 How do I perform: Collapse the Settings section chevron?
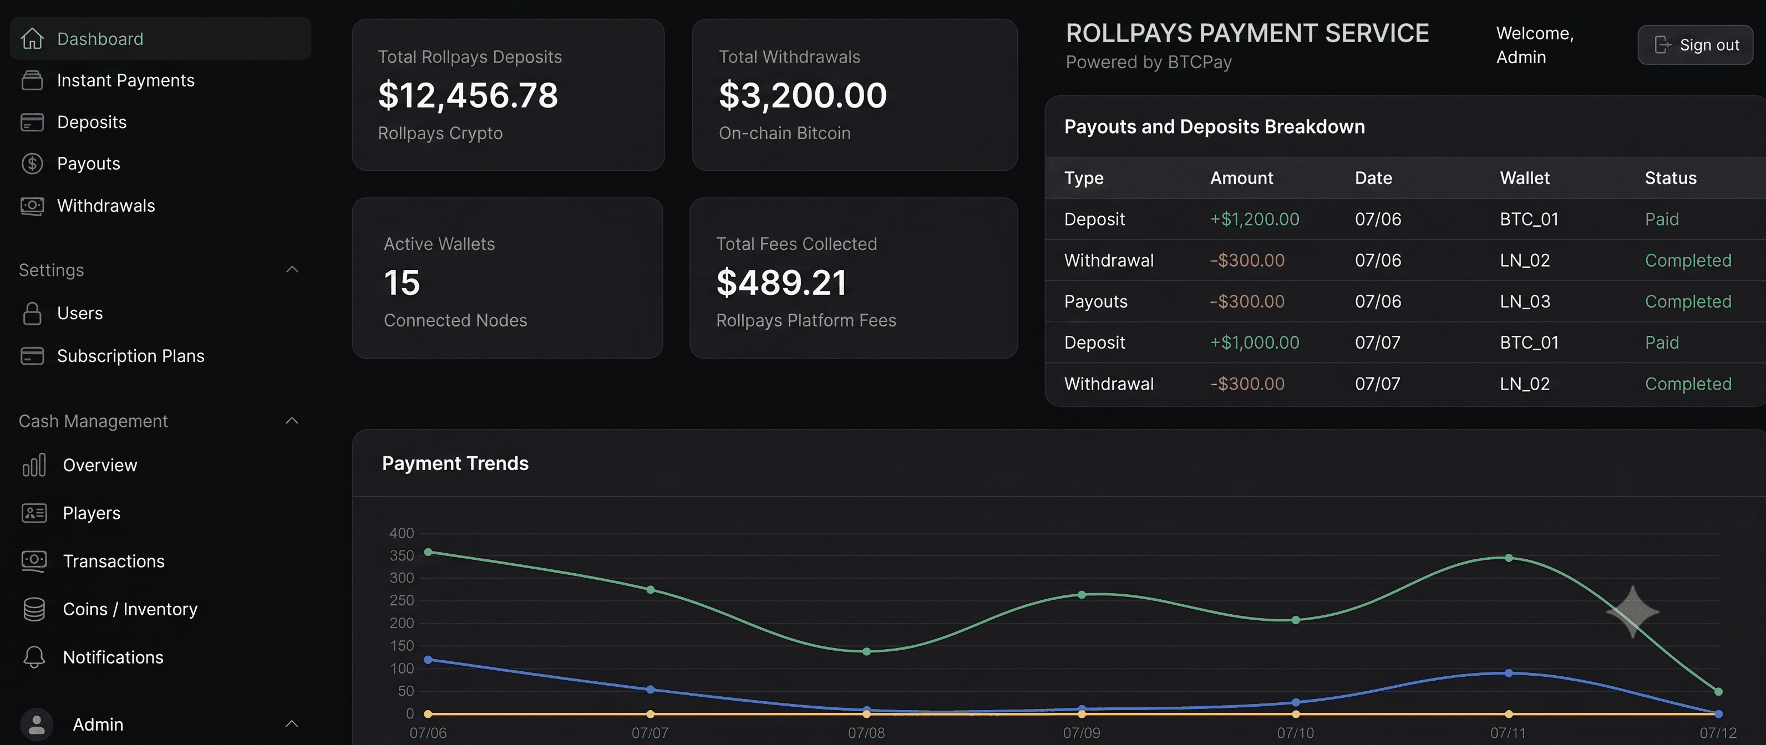[292, 269]
